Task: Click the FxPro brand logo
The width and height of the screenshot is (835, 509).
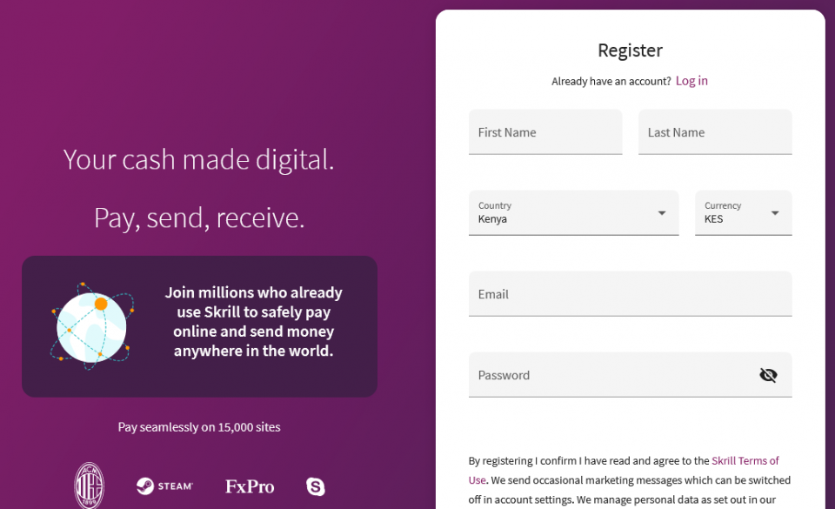Action: 250,486
